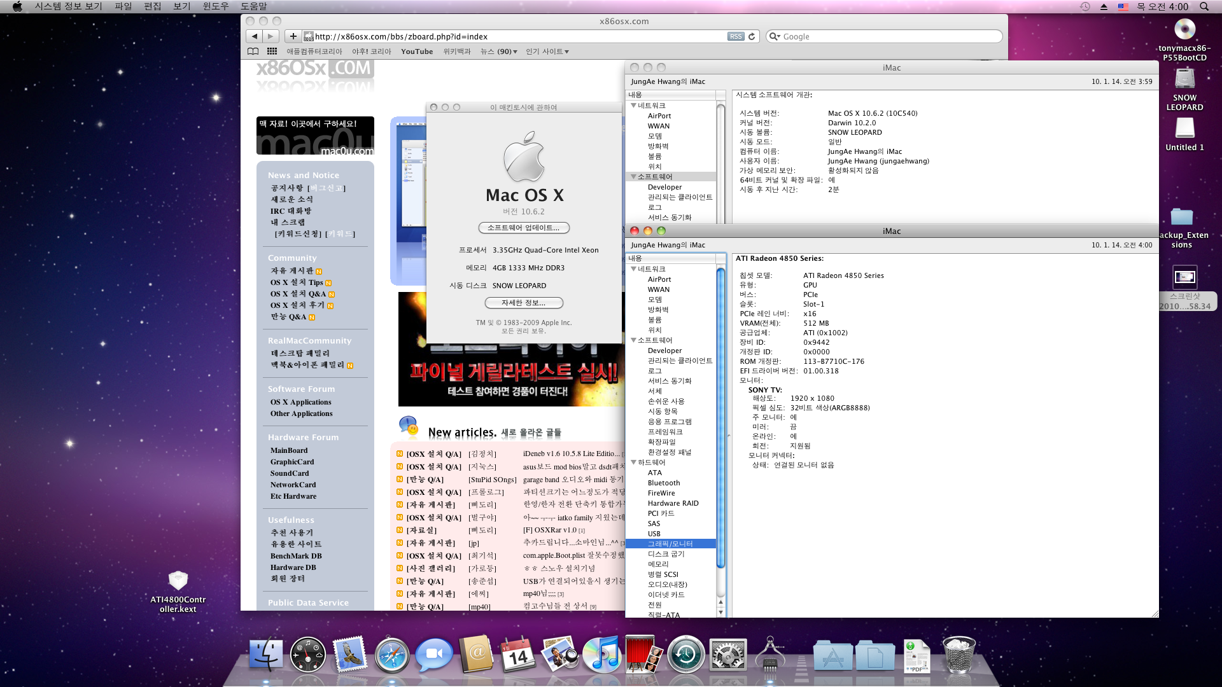Open Safari Top Sites grid icon

(x=272, y=52)
